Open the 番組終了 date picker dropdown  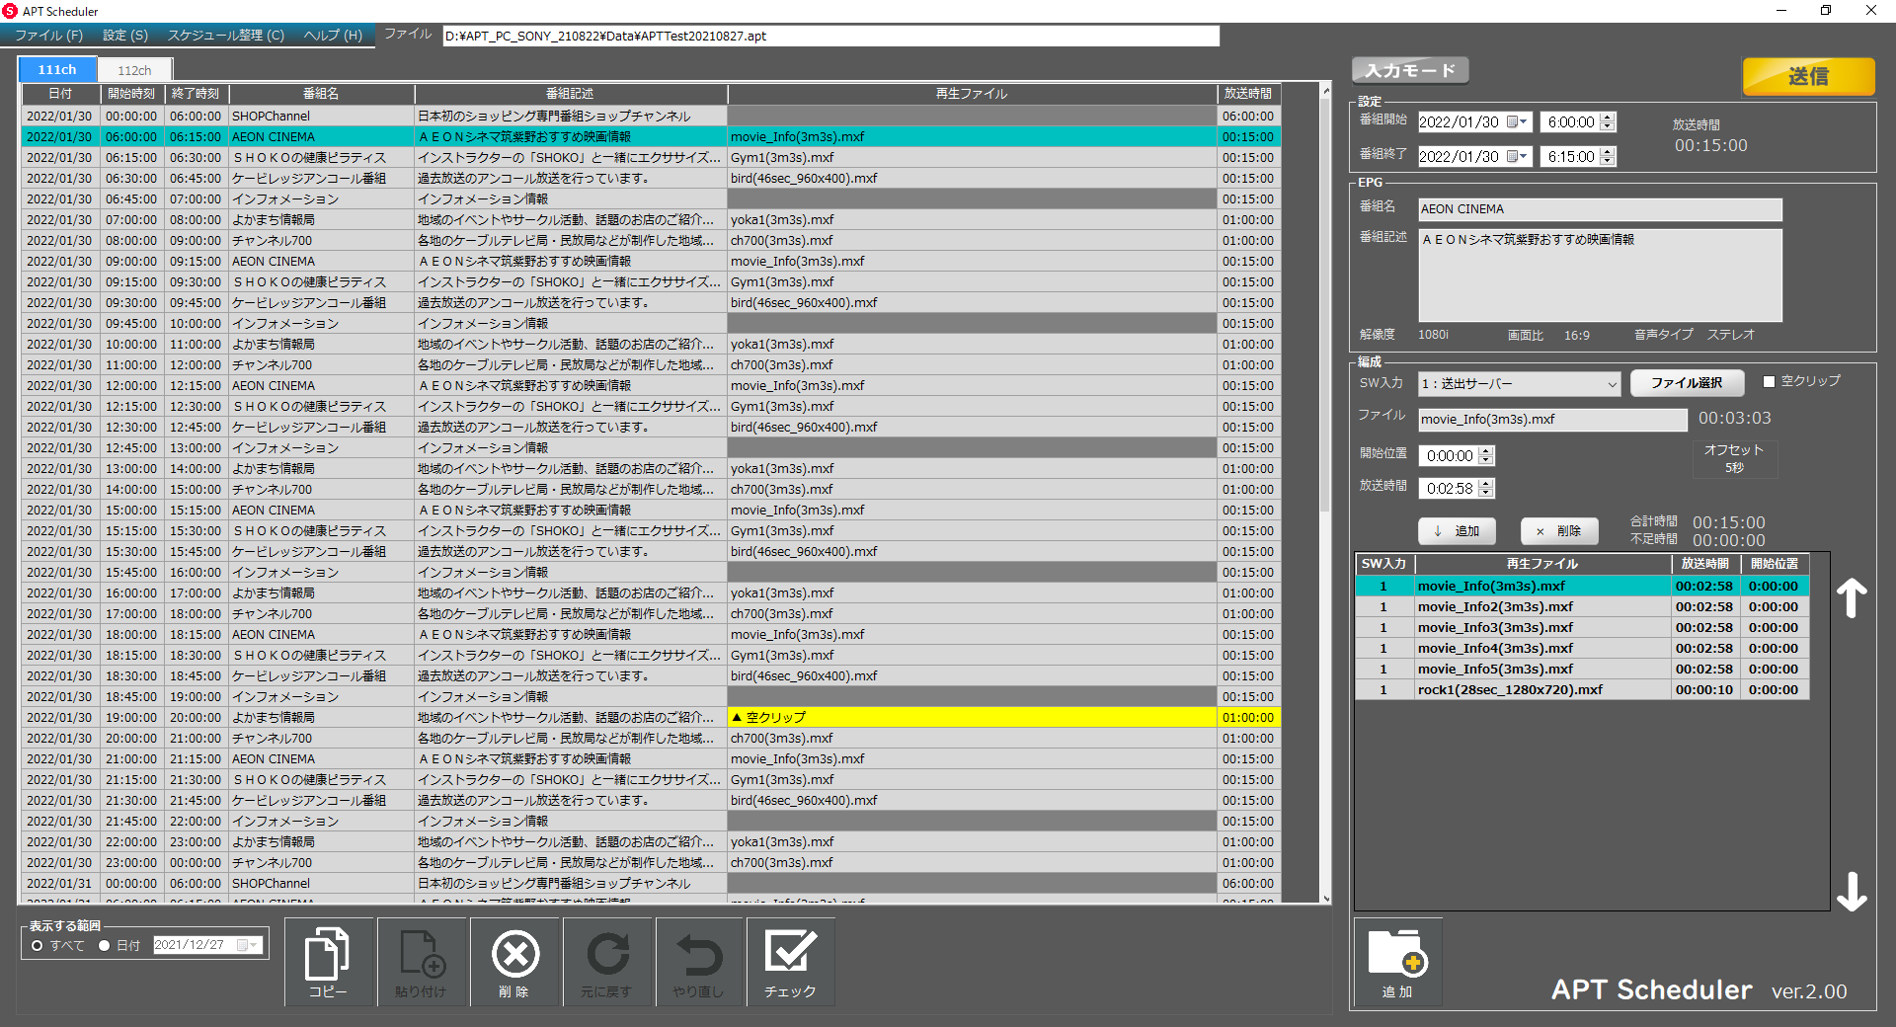[x=1523, y=157]
